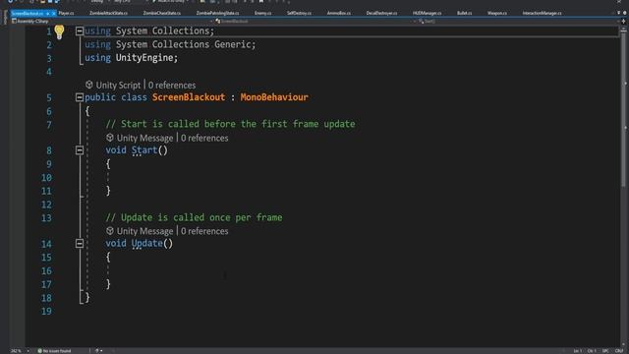Click the split editor icon
629x354 pixels.
[x=623, y=21]
